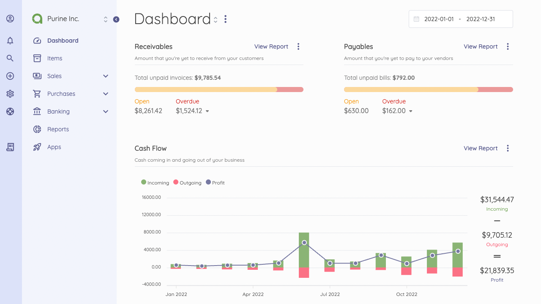Go to Reports in the sidebar
Screen dimensions: 541x304
click(58, 129)
